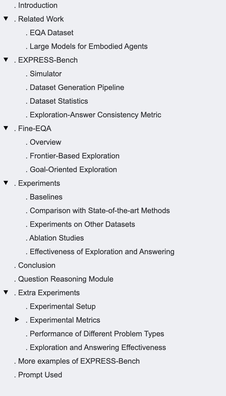
Task: Go to Comparison with State-of-the-art Methods
Action: click(100, 211)
